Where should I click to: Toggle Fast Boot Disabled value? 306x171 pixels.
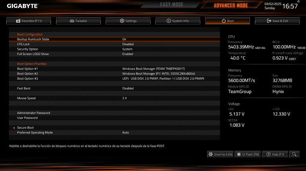point(128,88)
